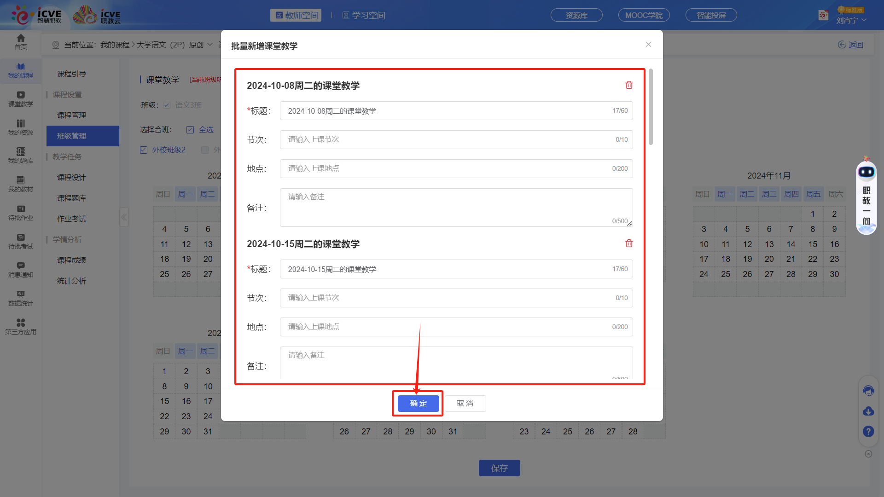Screen dimensions: 884x497
Task: Collapse the left panel with the chevron
Action: point(124,217)
